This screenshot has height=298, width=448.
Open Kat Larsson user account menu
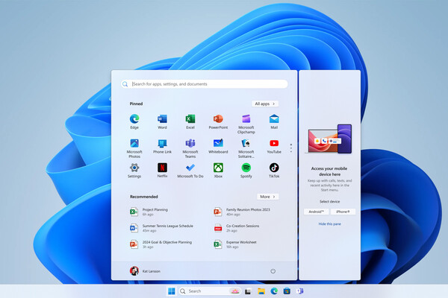[x=145, y=271]
